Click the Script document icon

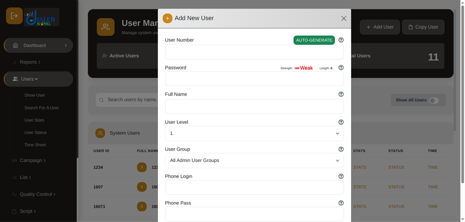14,211
